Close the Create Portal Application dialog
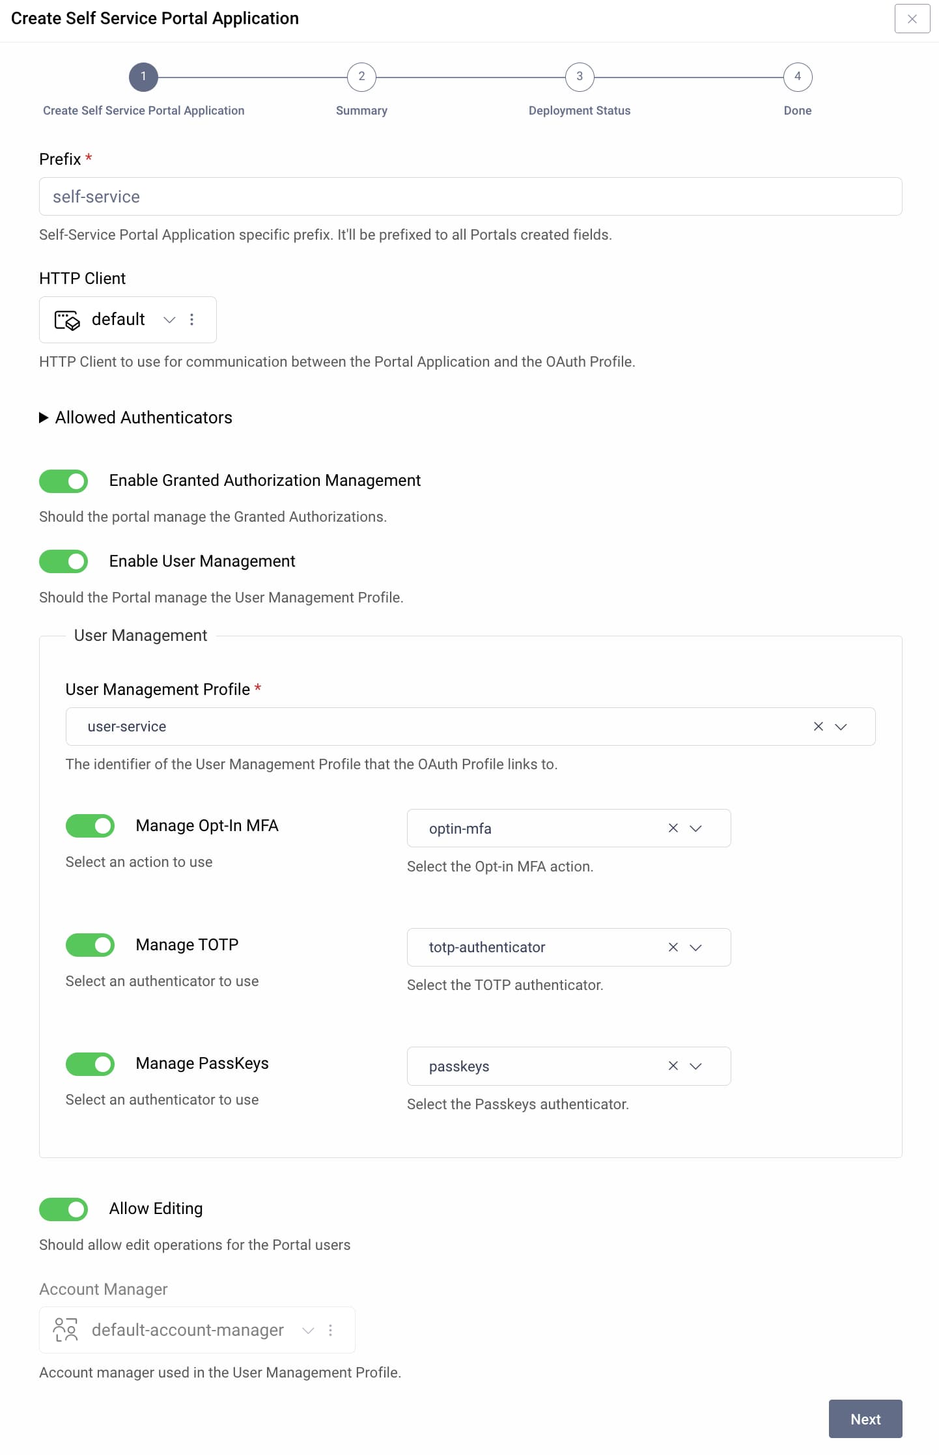939x1455 pixels. pyautogui.click(x=912, y=19)
